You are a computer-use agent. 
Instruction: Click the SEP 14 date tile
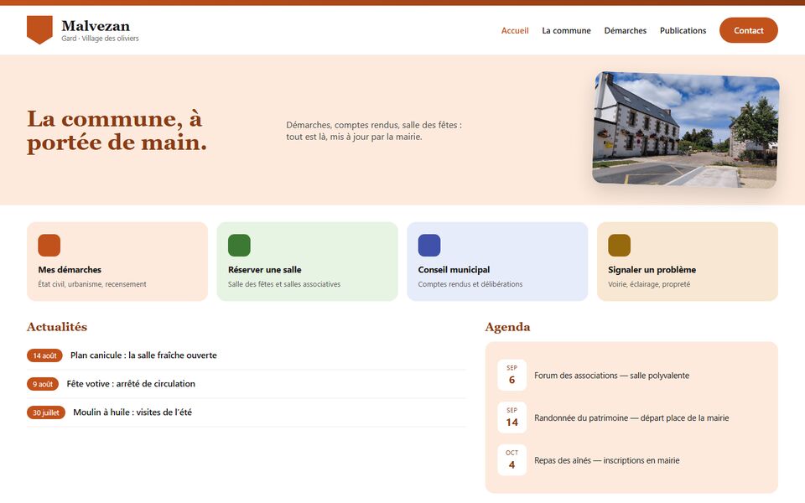[512, 417]
